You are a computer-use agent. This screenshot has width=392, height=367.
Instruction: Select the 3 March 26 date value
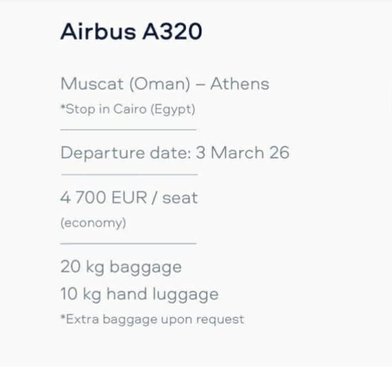click(x=243, y=153)
